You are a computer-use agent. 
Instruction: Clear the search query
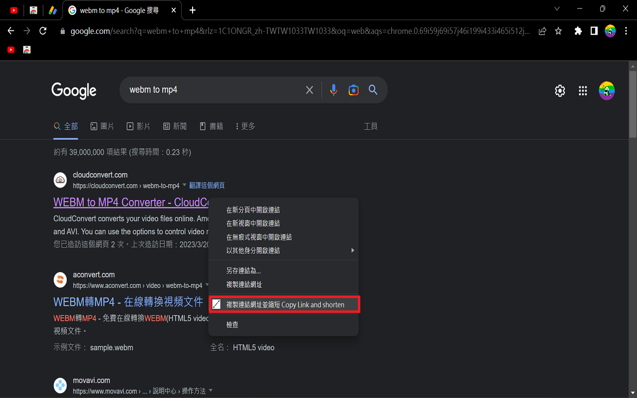click(x=310, y=90)
